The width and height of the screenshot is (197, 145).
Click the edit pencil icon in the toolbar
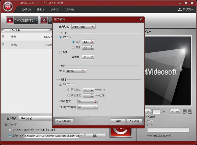[x=44, y=20]
